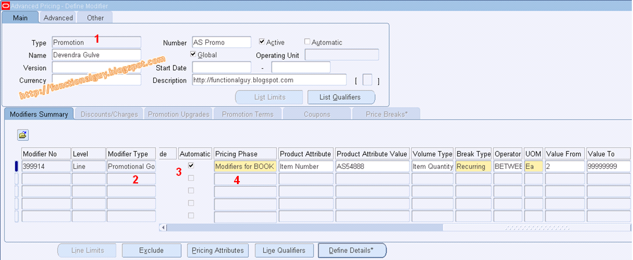
Task: Click the Type field showing Promotion
Action: coord(97,42)
